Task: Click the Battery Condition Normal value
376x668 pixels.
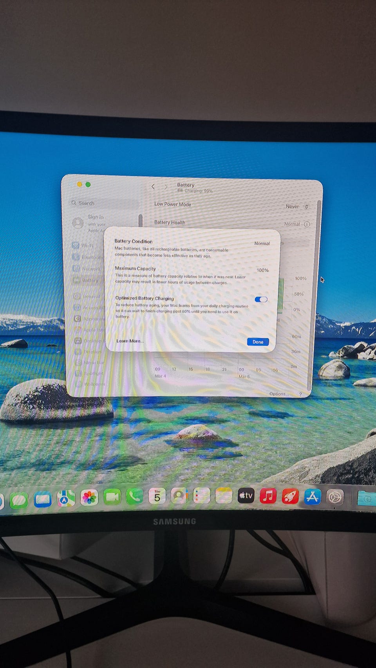Action: point(262,243)
